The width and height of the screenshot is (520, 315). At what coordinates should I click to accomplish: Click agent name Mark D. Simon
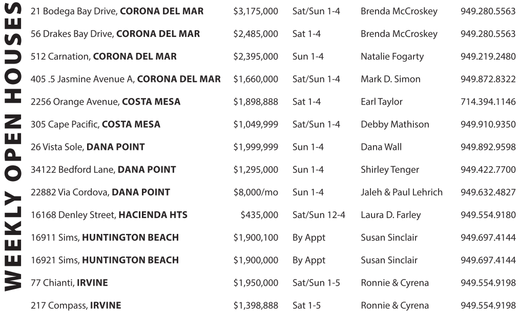click(x=390, y=79)
